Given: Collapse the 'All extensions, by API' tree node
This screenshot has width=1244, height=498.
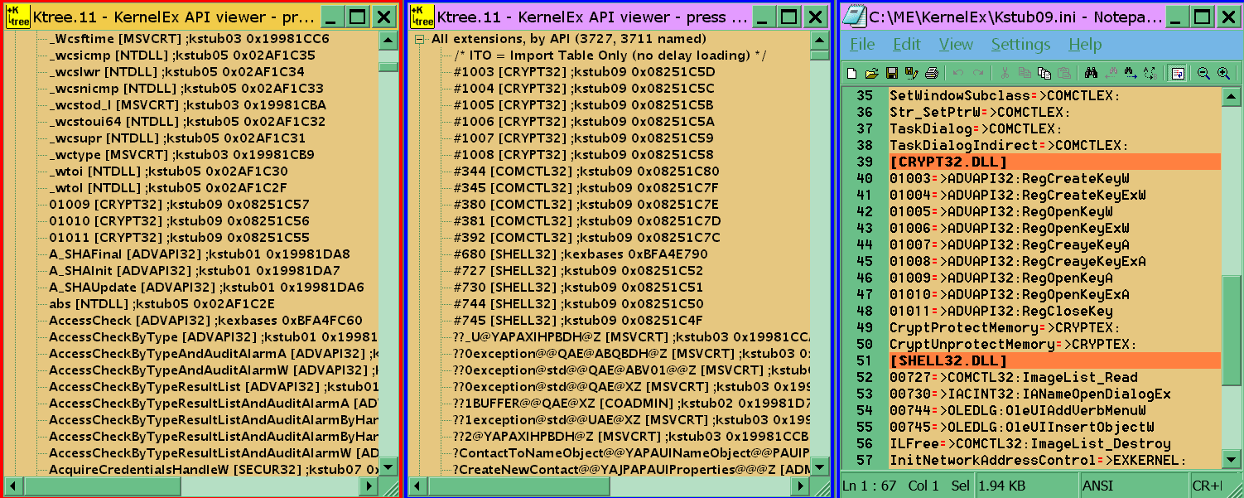Looking at the screenshot, I should click(420, 39).
